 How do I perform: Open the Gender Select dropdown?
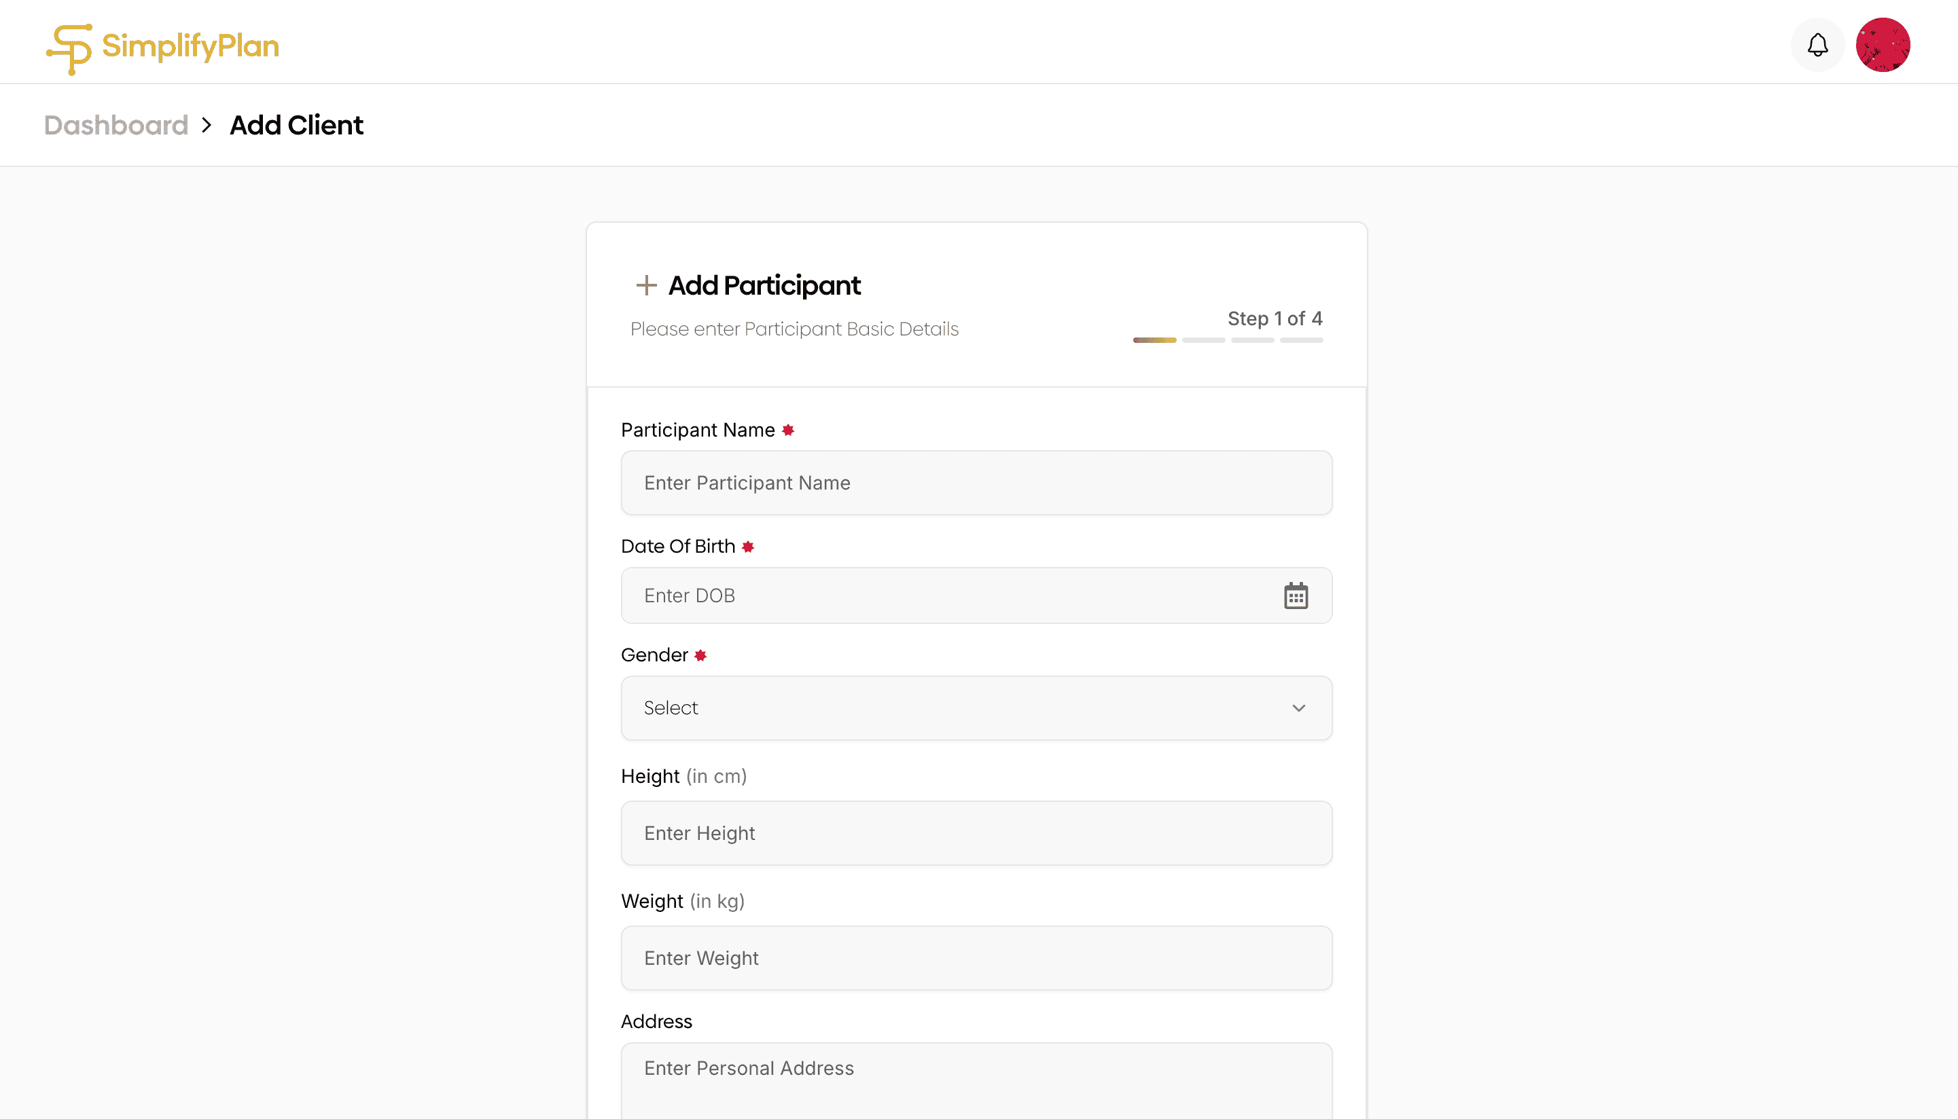pos(976,708)
